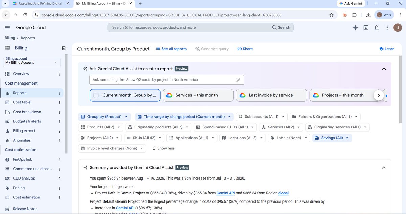Open Pricing three-dot options
Image resolution: width=406 pixels, height=214 pixels.
tap(59, 188)
